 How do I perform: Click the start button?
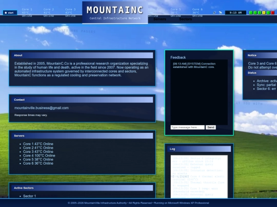point(10,13)
